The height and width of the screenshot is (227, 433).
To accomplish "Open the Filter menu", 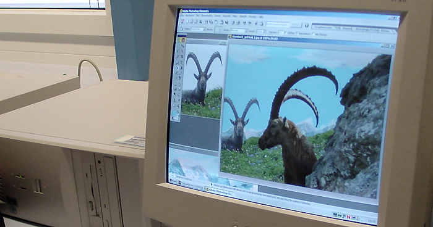I will pyautogui.click(x=234, y=16).
